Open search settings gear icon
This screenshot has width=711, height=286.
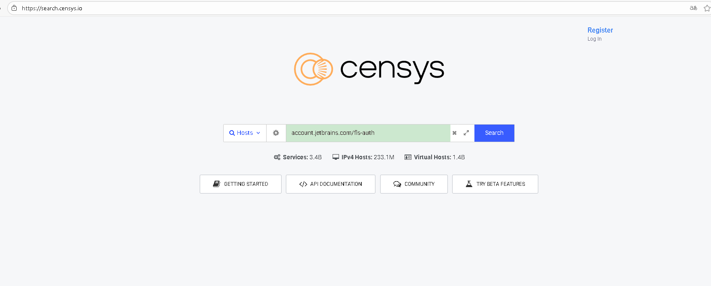(276, 133)
